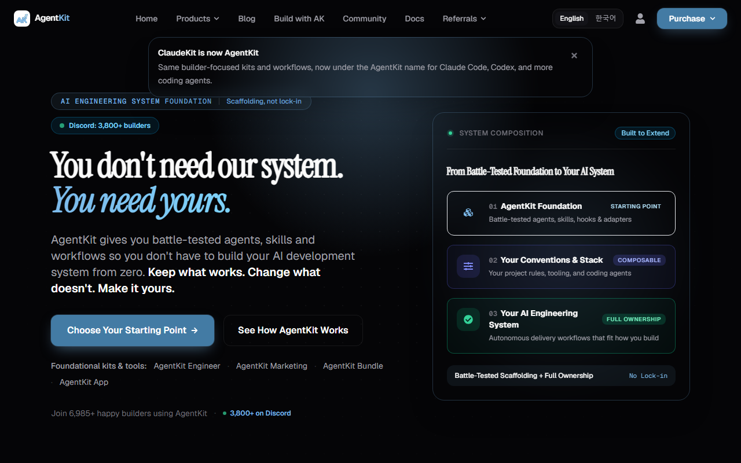This screenshot has width=741, height=463.
Task: Click the AI Engineering System checkmark icon
Action: (x=468, y=319)
